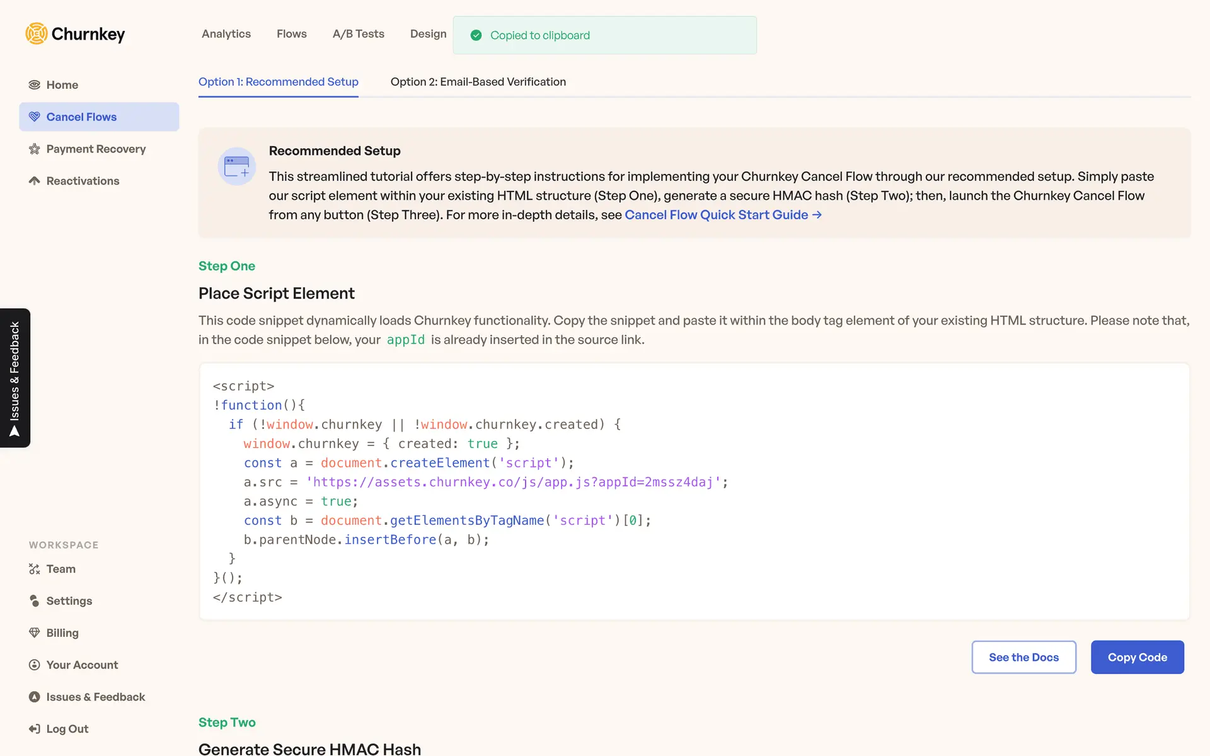Click the Settings icon in sidebar
The width and height of the screenshot is (1210, 756).
coord(35,601)
